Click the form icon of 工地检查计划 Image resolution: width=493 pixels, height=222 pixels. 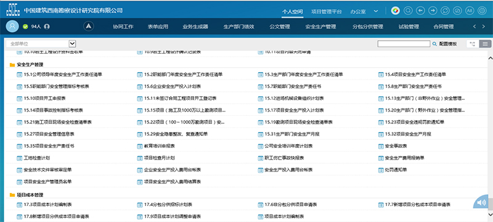19,158
